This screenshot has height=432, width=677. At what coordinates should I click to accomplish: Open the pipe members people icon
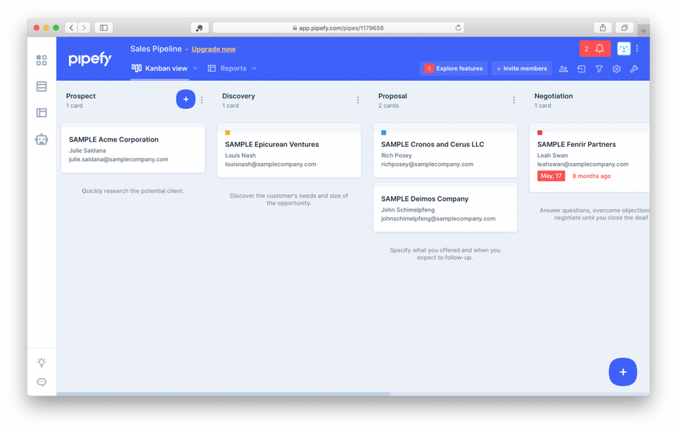tap(563, 68)
